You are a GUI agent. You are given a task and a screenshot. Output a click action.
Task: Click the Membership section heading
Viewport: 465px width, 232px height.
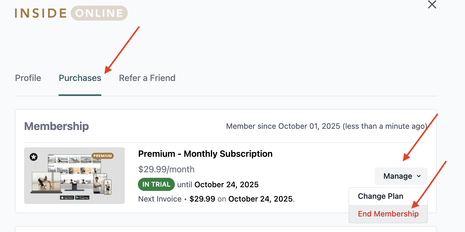coord(56,126)
